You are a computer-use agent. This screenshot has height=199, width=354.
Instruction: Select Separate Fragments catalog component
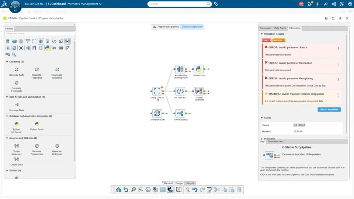37,73
